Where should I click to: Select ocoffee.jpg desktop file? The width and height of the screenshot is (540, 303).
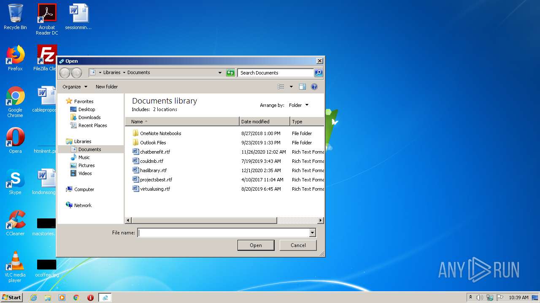pyautogui.click(x=46, y=268)
